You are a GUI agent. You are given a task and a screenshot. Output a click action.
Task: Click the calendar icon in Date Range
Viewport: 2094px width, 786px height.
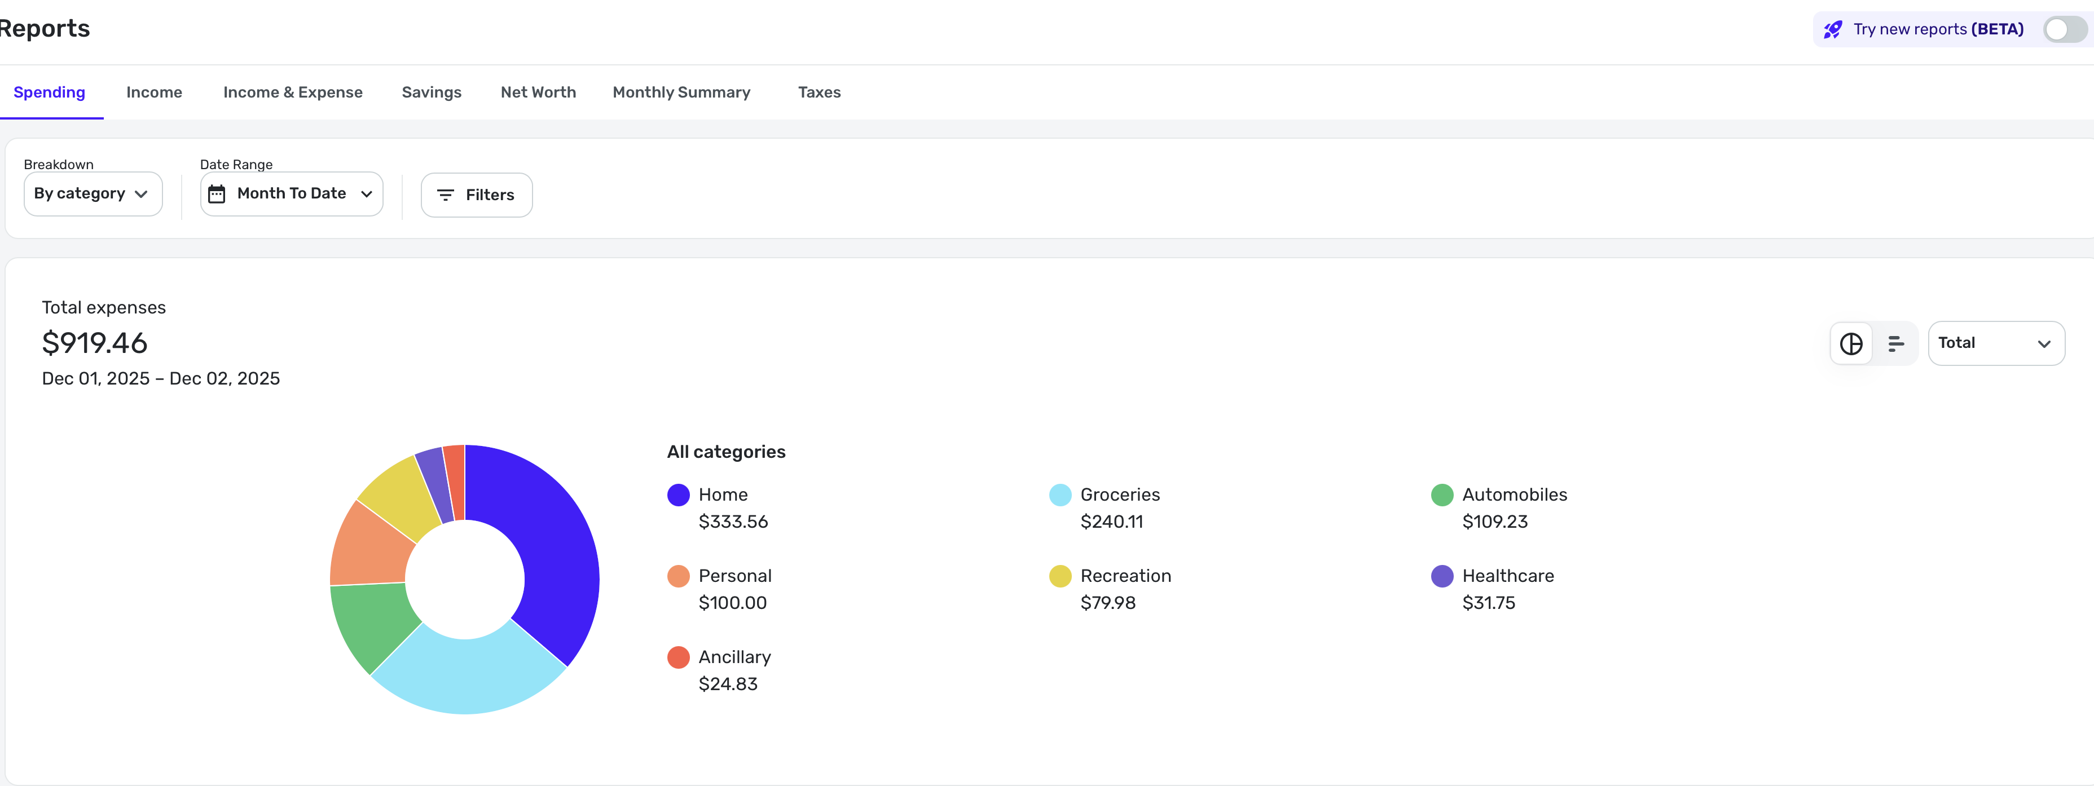tap(216, 195)
